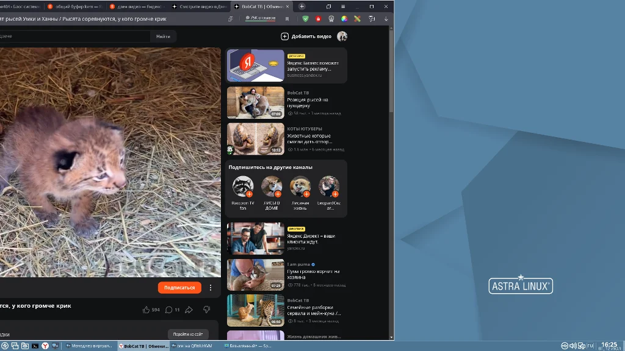Open the browser downloads arrow

386,19
